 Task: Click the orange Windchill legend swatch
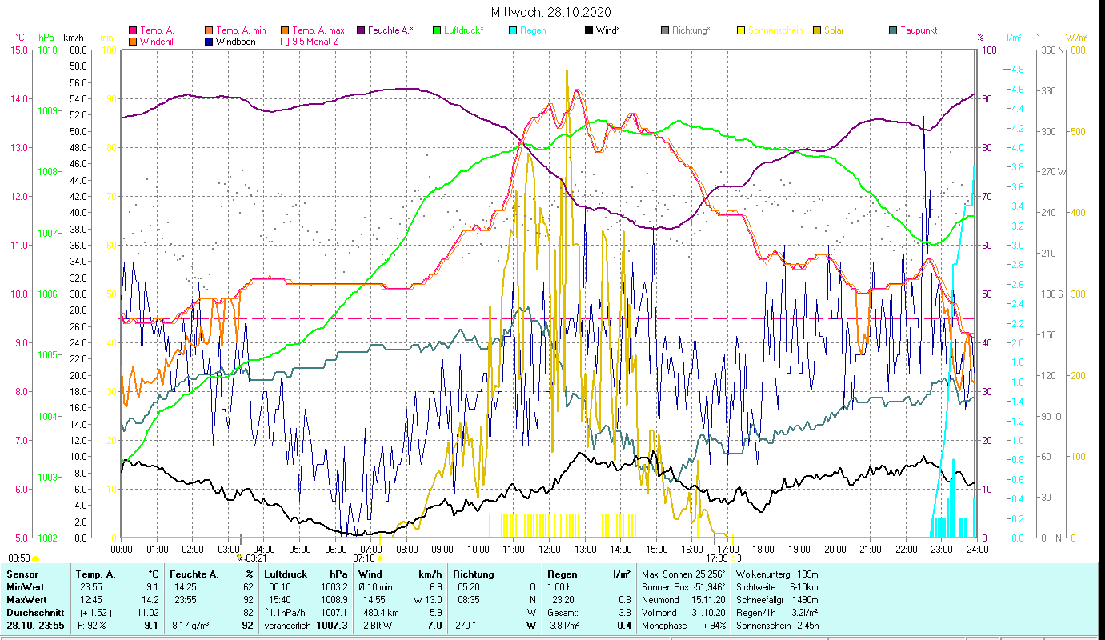point(133,42)
